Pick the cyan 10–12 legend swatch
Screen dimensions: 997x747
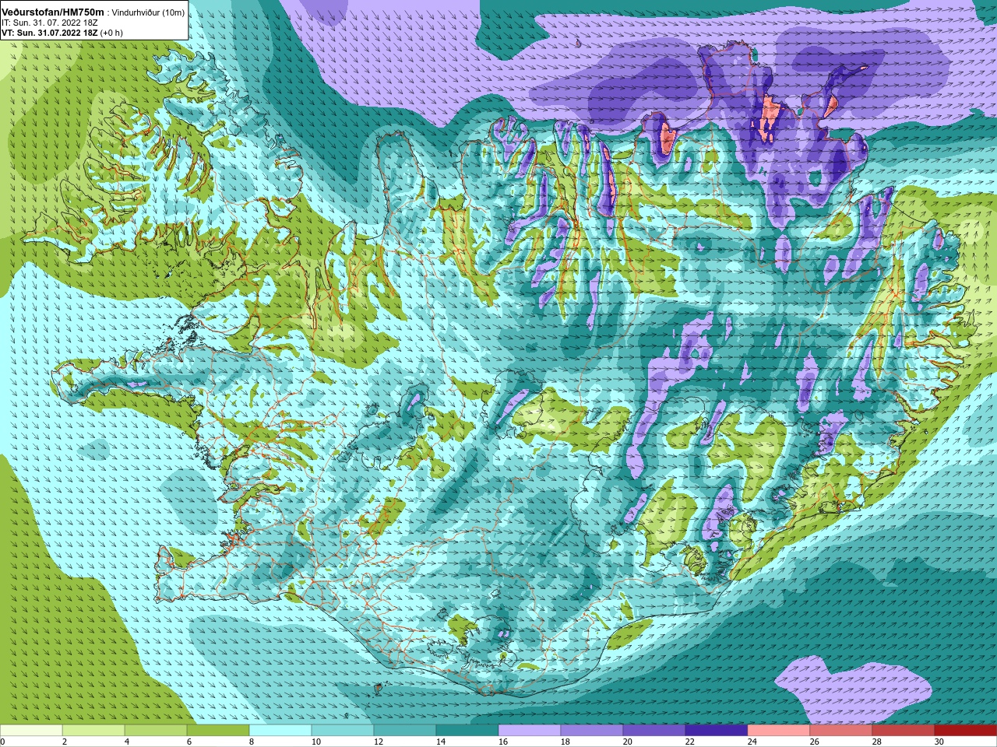point(343,730)
